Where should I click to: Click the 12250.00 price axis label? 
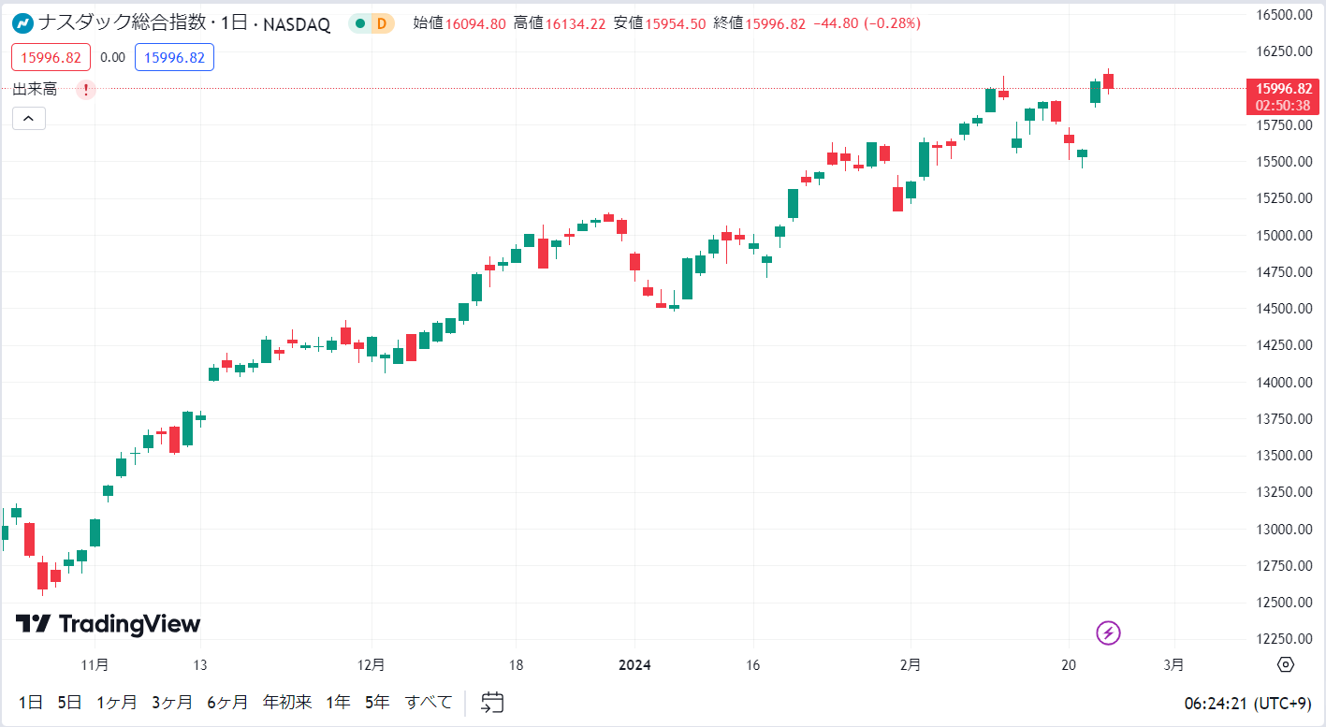[1285, 639]
